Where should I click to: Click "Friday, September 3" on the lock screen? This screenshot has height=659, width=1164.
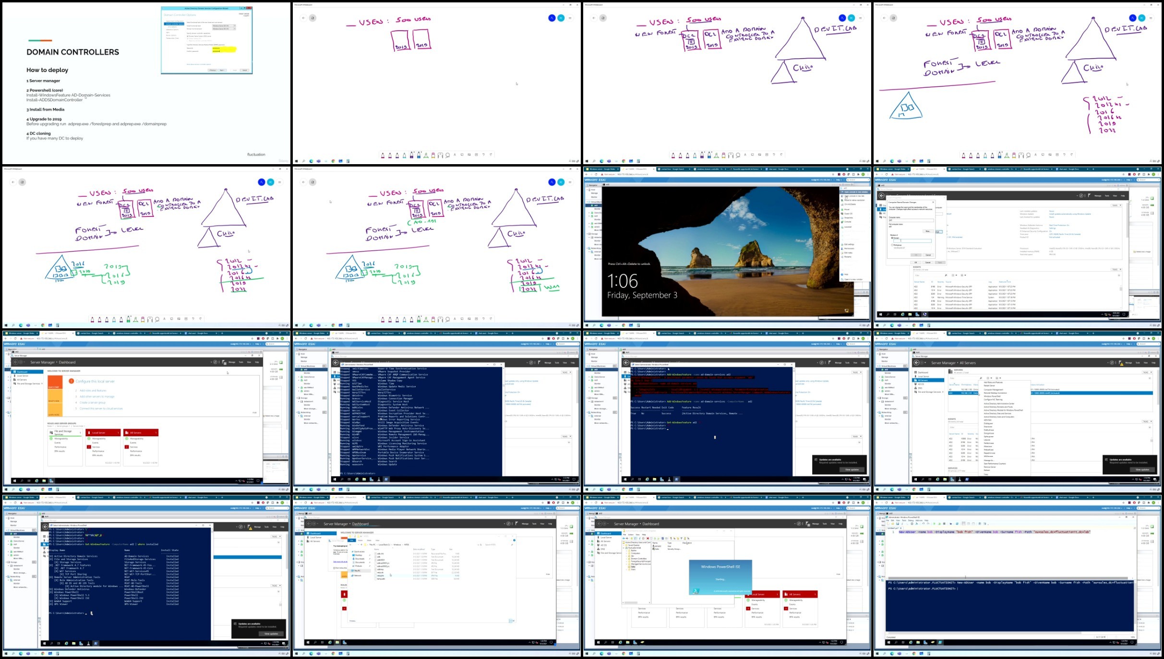(x=642, y=295)
